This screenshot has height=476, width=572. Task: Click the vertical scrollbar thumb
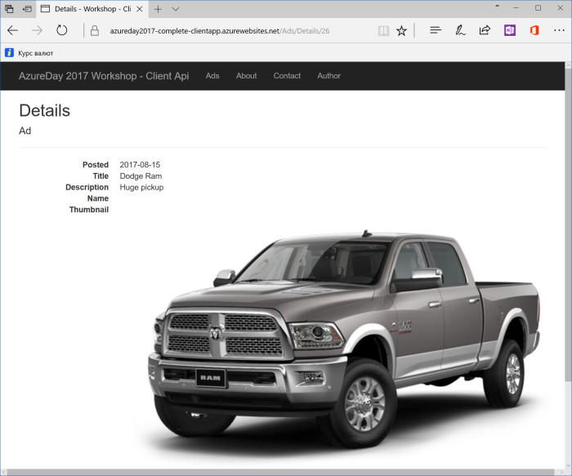[569, 225]
